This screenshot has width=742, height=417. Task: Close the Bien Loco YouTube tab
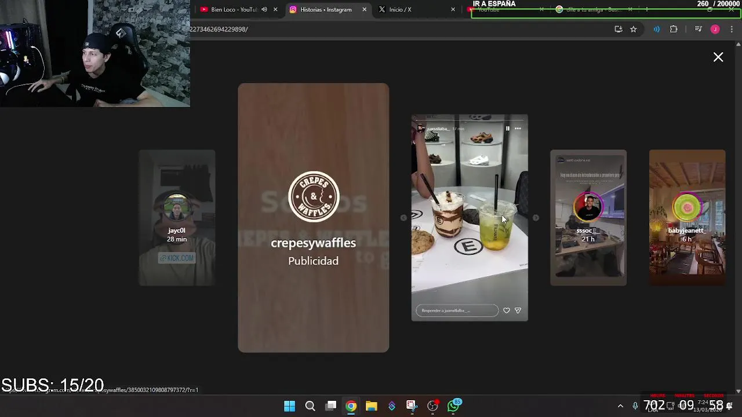275,9
